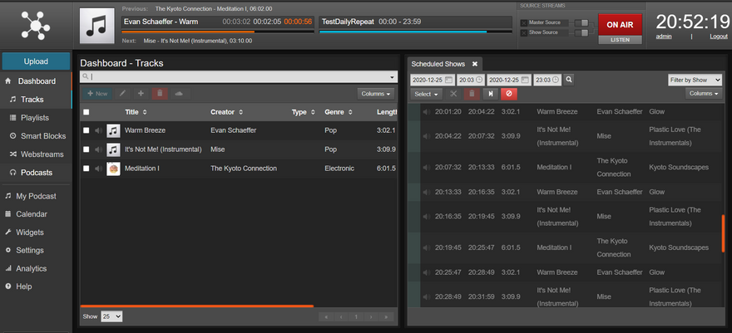The image size is (732, 333).
Task: Go to Calendar in the sidebar menu
Action: (32, 214)
